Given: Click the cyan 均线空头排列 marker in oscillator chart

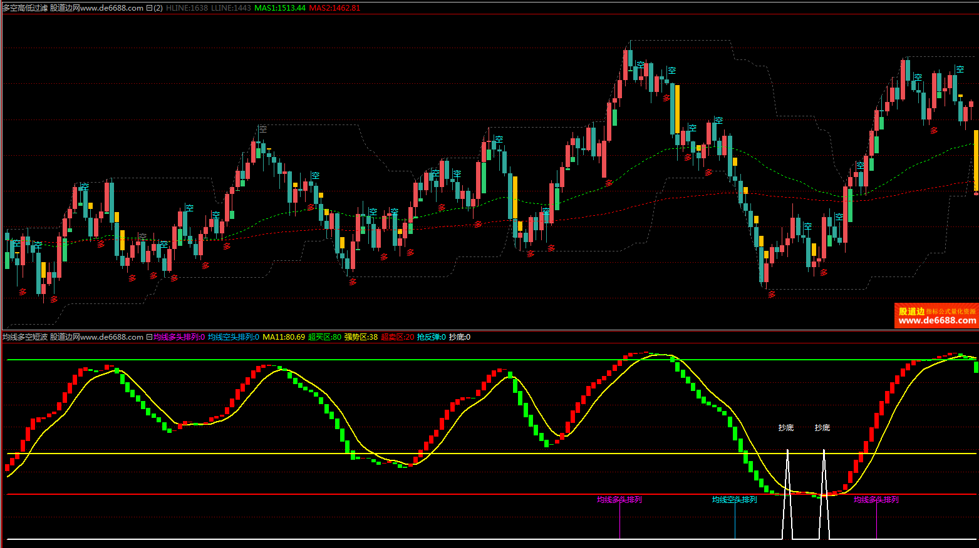Looking at the screenshot, I should 734,500.
